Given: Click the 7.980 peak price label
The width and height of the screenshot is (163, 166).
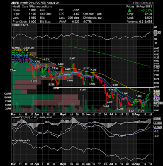Looking at the screenshot, I should coord(73,59).
